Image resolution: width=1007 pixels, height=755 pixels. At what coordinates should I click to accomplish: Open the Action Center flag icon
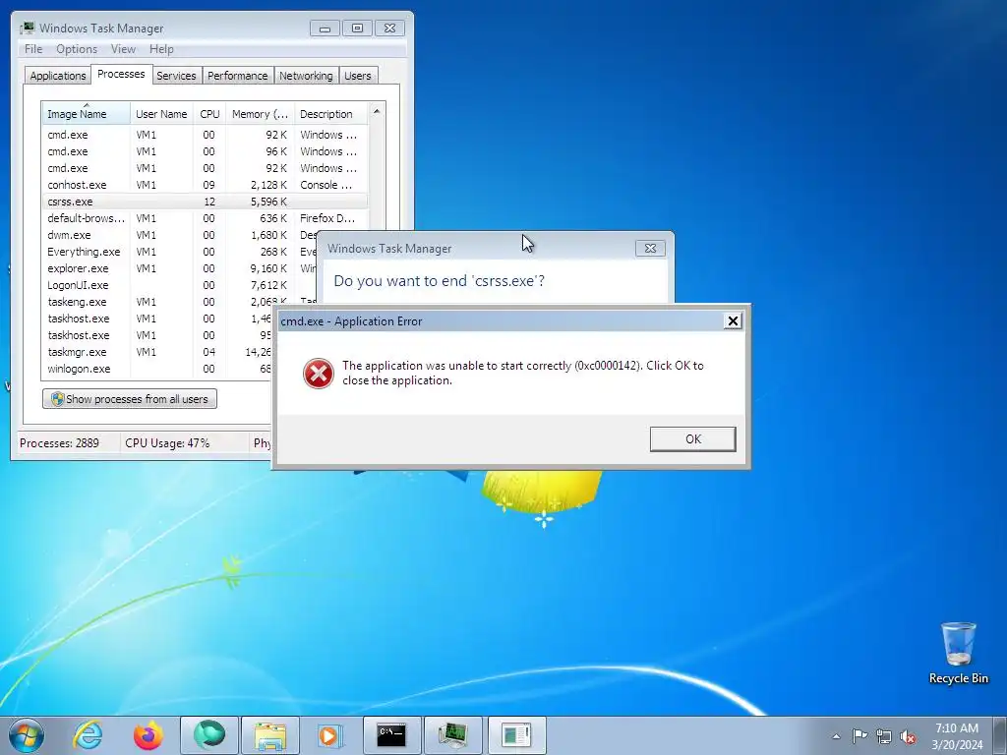point(859,736)
